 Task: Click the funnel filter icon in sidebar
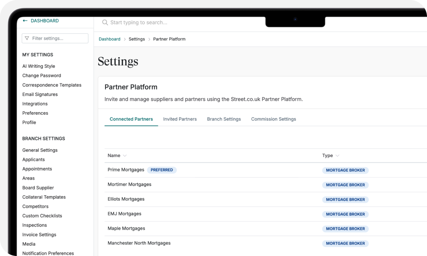[x=27, y=38]
